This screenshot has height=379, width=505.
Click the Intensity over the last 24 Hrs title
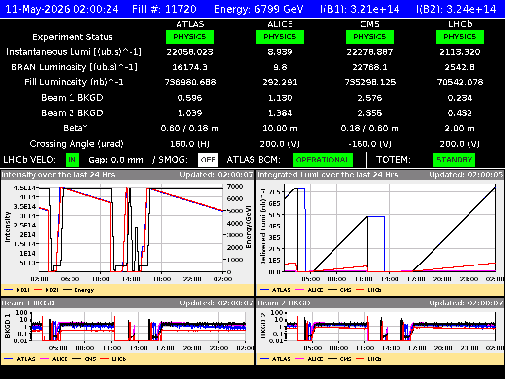58,175
